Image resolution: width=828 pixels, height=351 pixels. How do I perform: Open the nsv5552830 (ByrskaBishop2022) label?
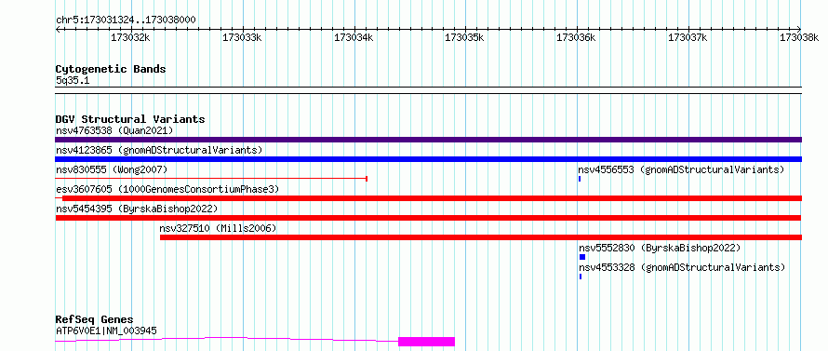click(660, 248)
